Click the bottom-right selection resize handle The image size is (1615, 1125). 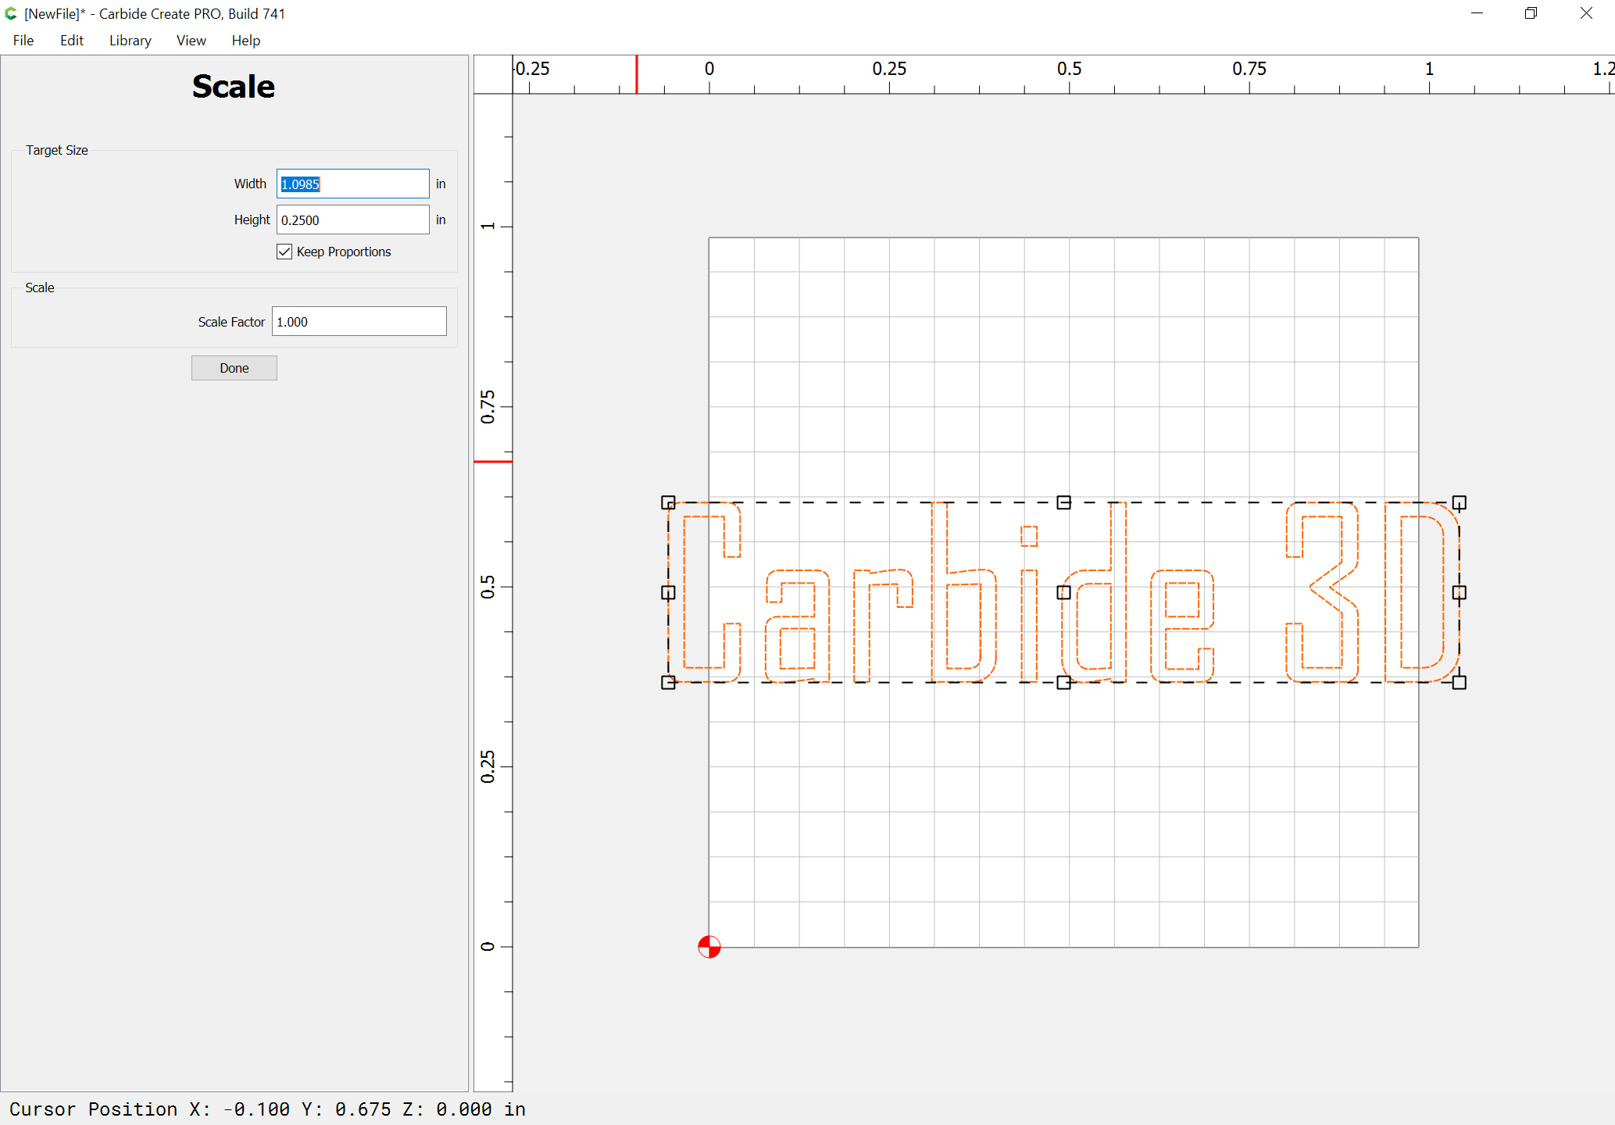(1459, 682)
